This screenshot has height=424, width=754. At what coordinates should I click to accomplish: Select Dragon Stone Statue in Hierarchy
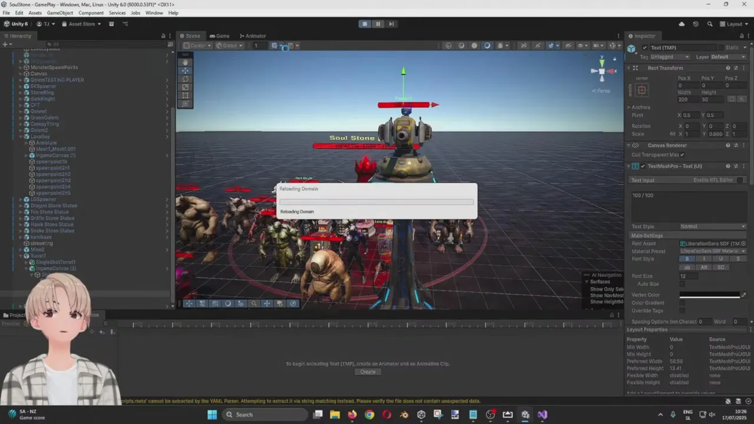[x=54, y=206]
